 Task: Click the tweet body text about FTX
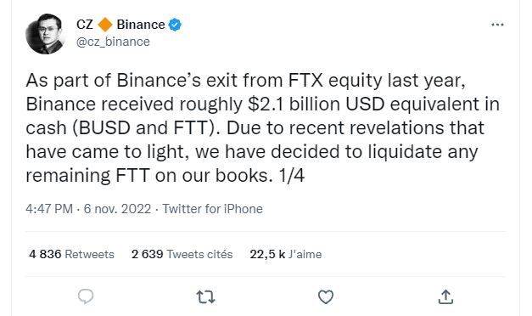(x=263, y=127)
